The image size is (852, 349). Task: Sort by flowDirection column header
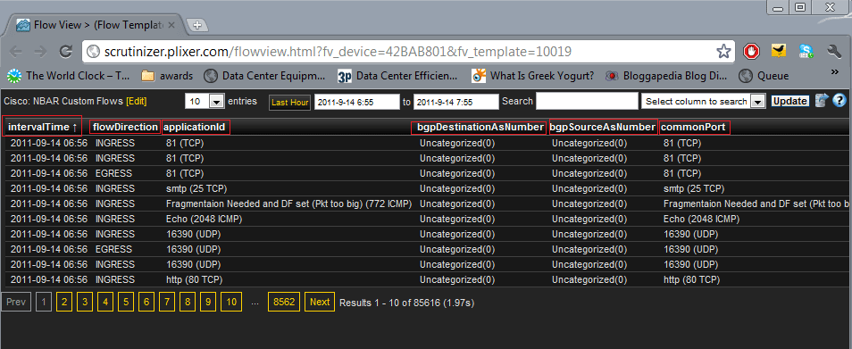coord(126,127)
